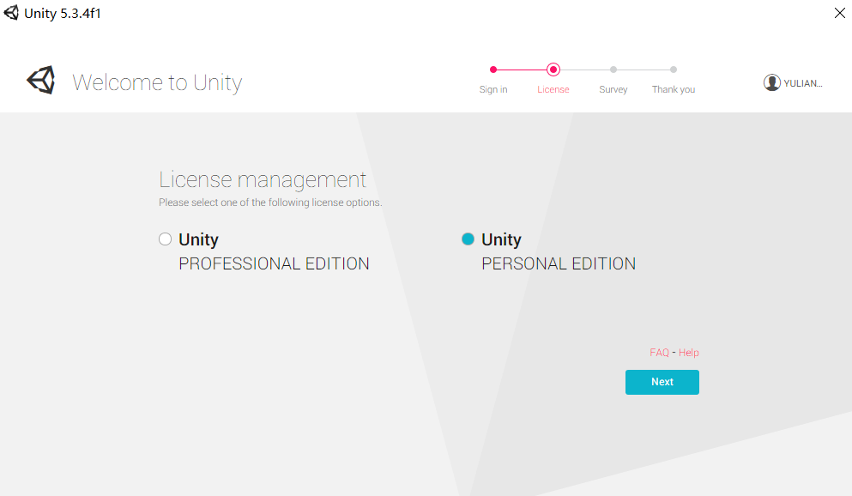Screen dimensions: 852x496
Task: Click the Unity logo beside Welcome to Unity
Action: click(x=41, y=81)
